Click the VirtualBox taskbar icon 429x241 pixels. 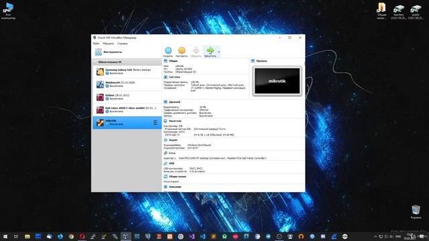pos(125,236)
